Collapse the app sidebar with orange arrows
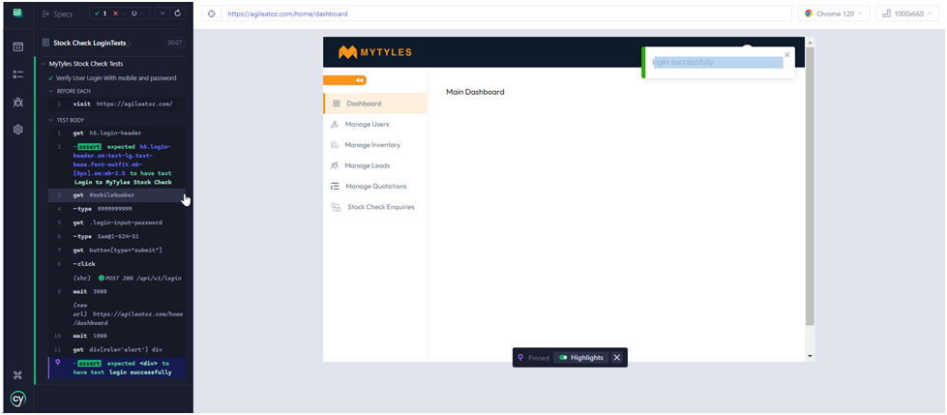This screenshot has width=947, height=415. [345, 80]
